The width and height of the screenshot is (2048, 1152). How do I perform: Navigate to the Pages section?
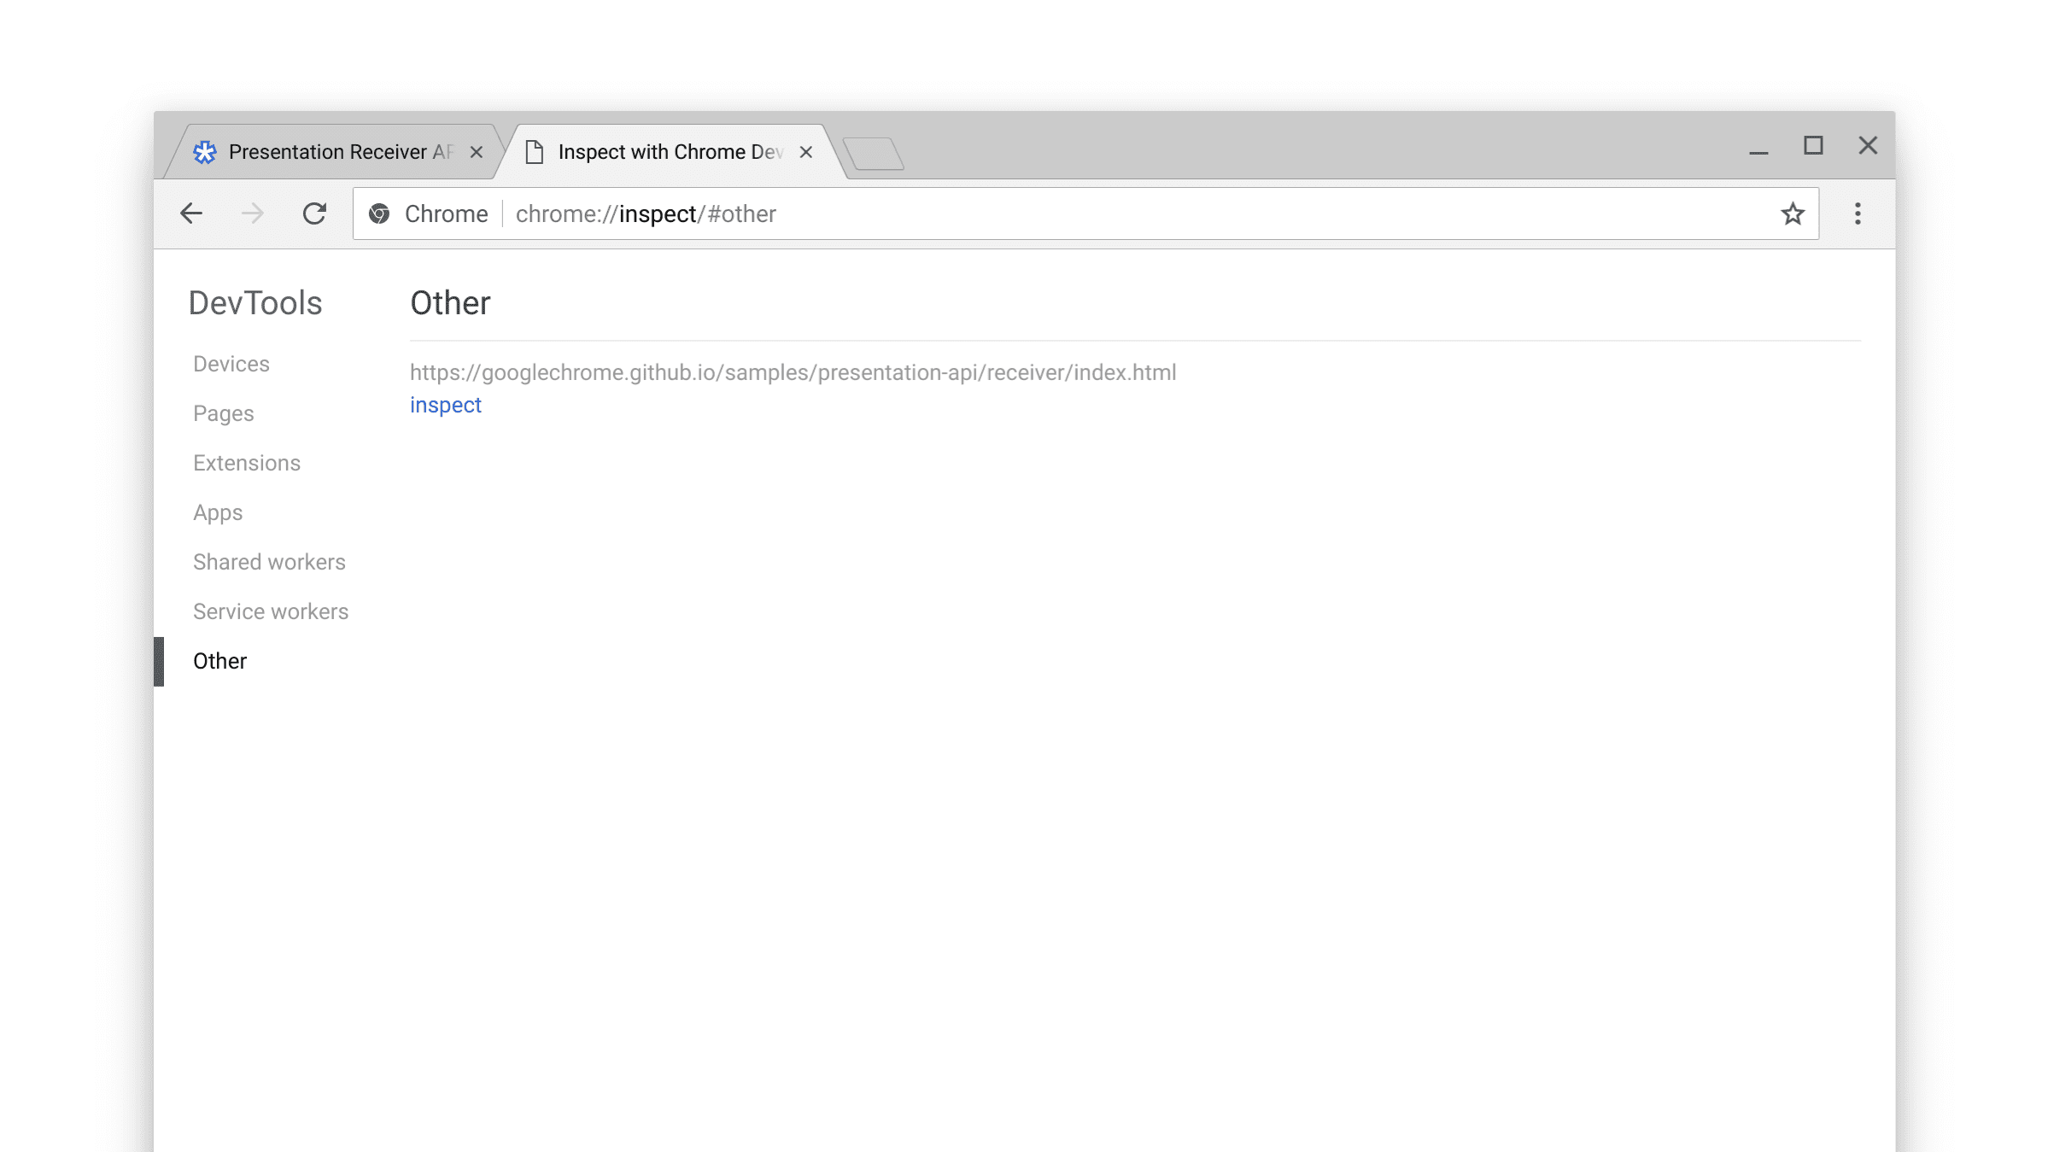[224, 413]
